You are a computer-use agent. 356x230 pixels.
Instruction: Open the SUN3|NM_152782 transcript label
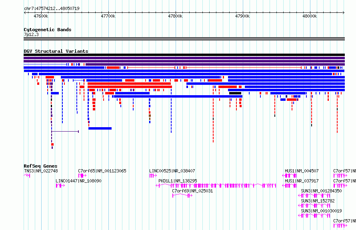318,201
